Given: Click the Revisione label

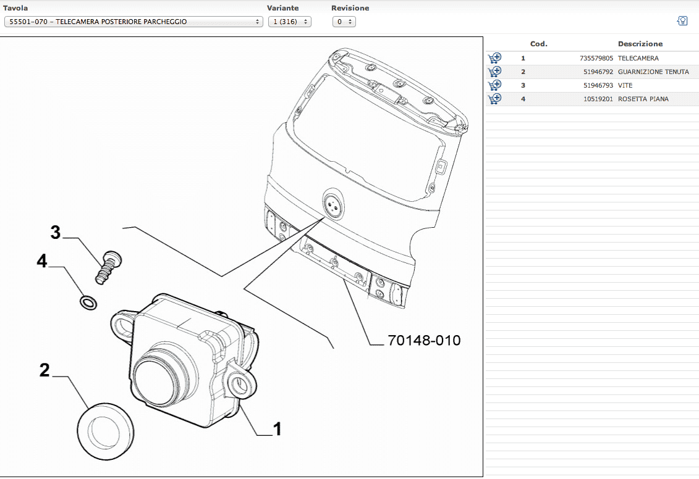Looking at the screenshot, I should pyautogui.click(x=350, y=8).
